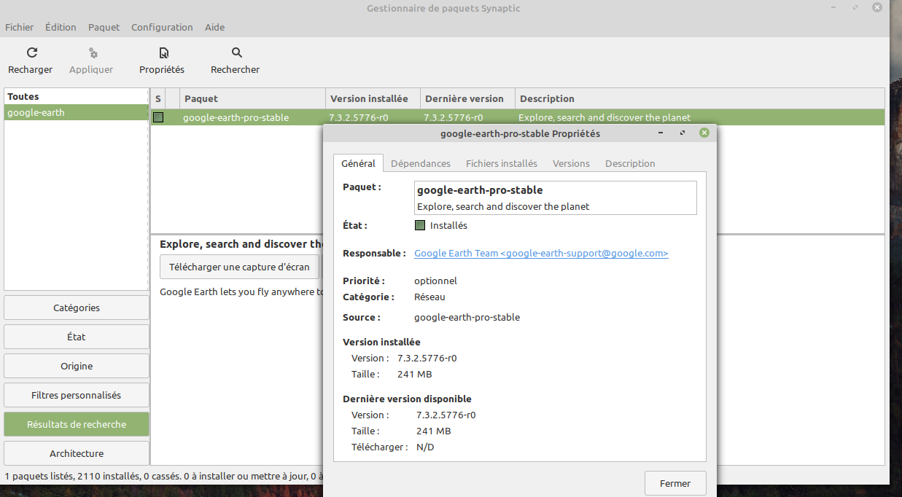This screenshot has height=497, width=902.
Task: Switch to the Fichiers installés tab
Action: coord(502,163)
